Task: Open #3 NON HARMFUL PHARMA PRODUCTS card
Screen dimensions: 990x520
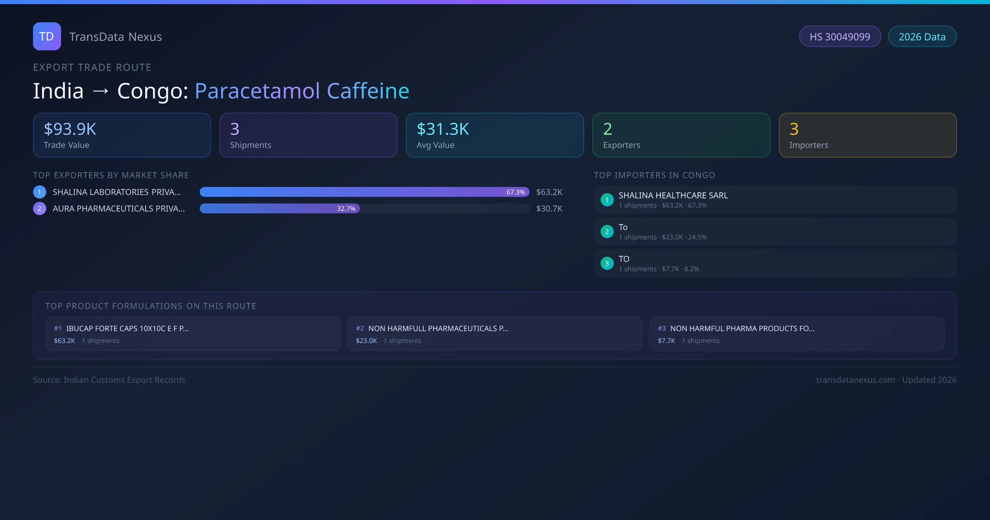Action: [797, 334]
